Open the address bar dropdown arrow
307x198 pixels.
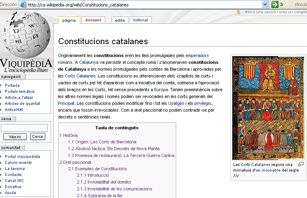click(x=265, y=4)
